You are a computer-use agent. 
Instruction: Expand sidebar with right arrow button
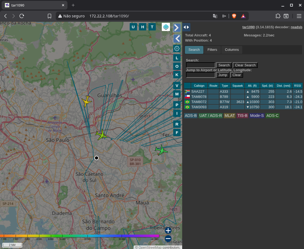tap(177, 28)
